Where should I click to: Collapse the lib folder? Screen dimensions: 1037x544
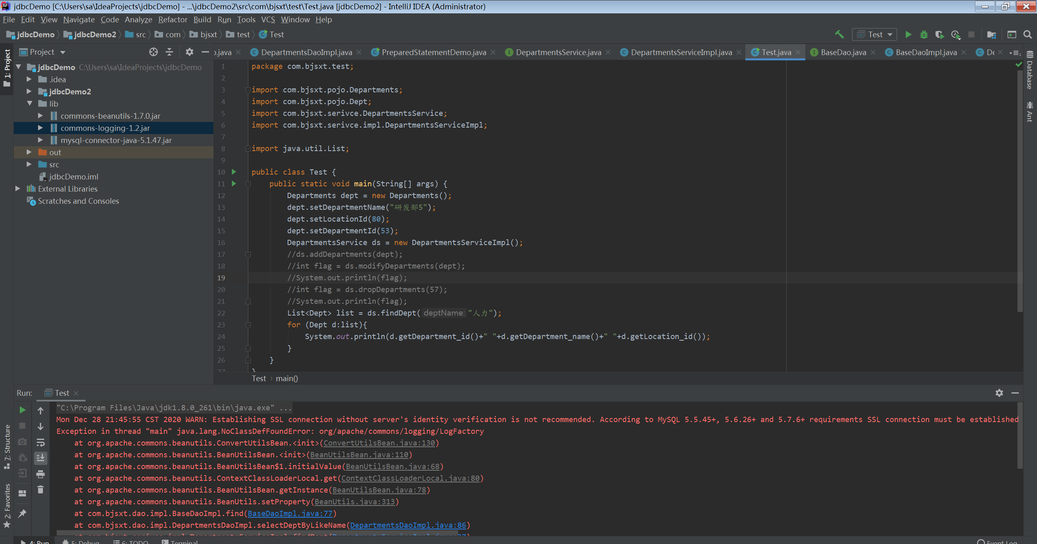pos(29,103)
